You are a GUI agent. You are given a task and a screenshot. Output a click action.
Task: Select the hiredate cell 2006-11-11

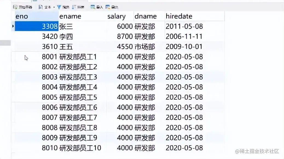195,36
